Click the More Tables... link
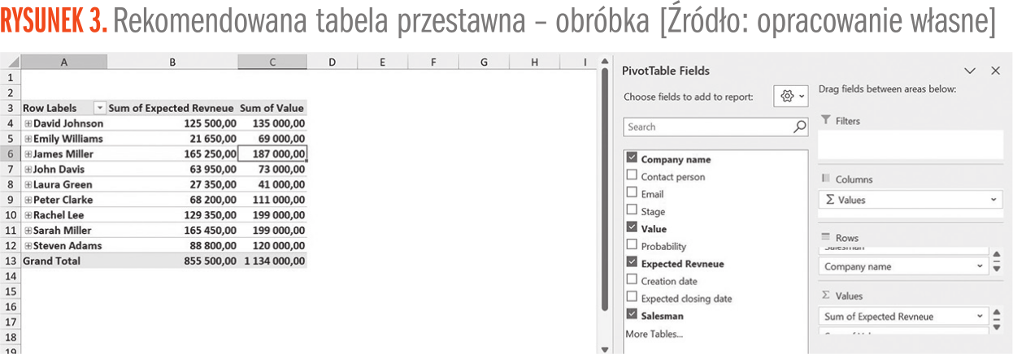 point(654,334)
